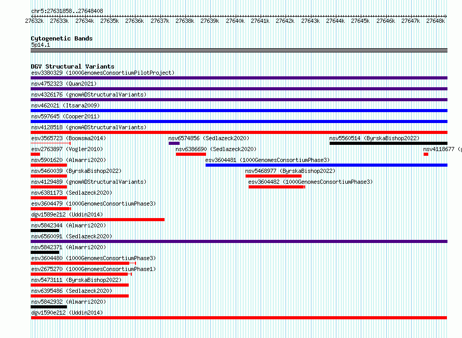Viewport: 462px width, 338px height.
Task: Select the first gnomAD entry nsv4326176
Action: (x=89, y=94)
